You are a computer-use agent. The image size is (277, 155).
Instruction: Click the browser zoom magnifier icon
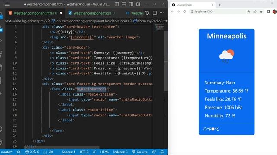[249, 12]
